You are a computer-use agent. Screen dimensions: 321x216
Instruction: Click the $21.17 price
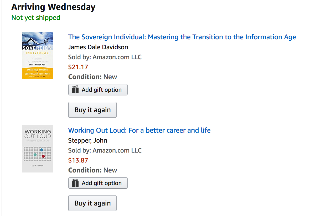coord(78,67)
